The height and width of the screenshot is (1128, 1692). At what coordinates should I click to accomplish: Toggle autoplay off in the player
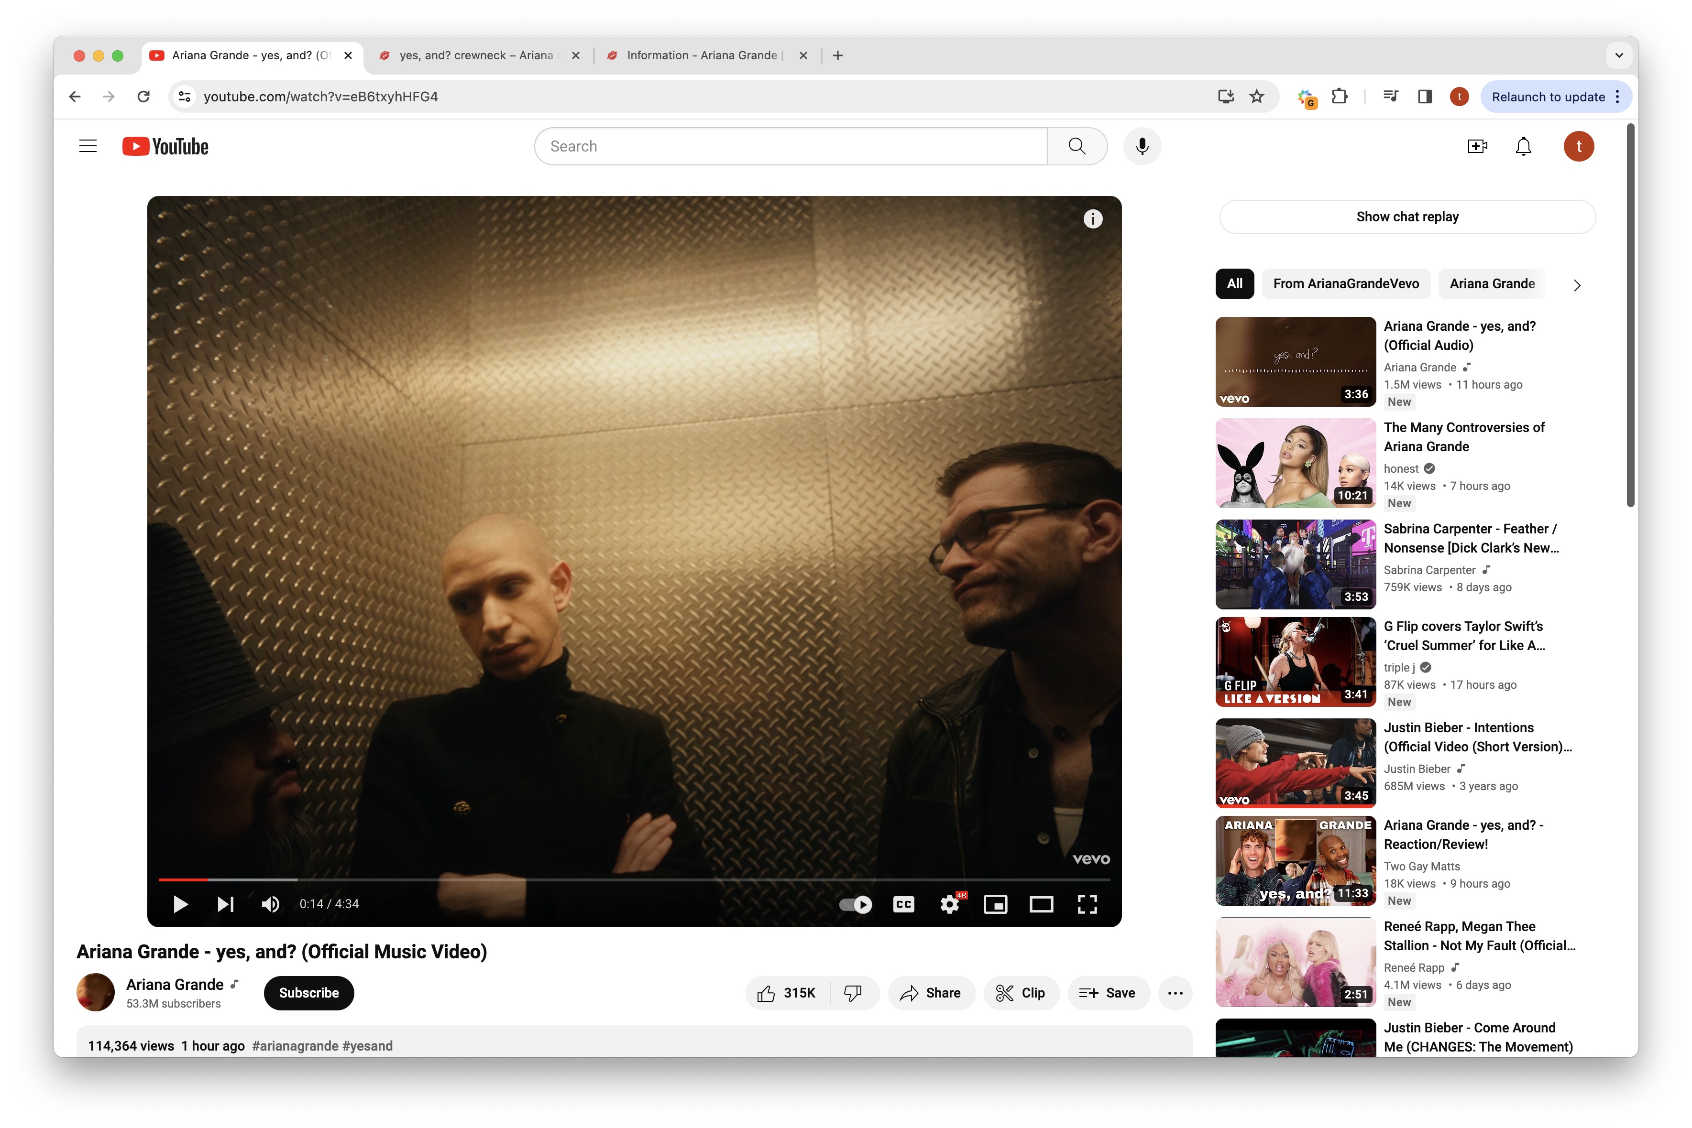[x=855, y=904]
